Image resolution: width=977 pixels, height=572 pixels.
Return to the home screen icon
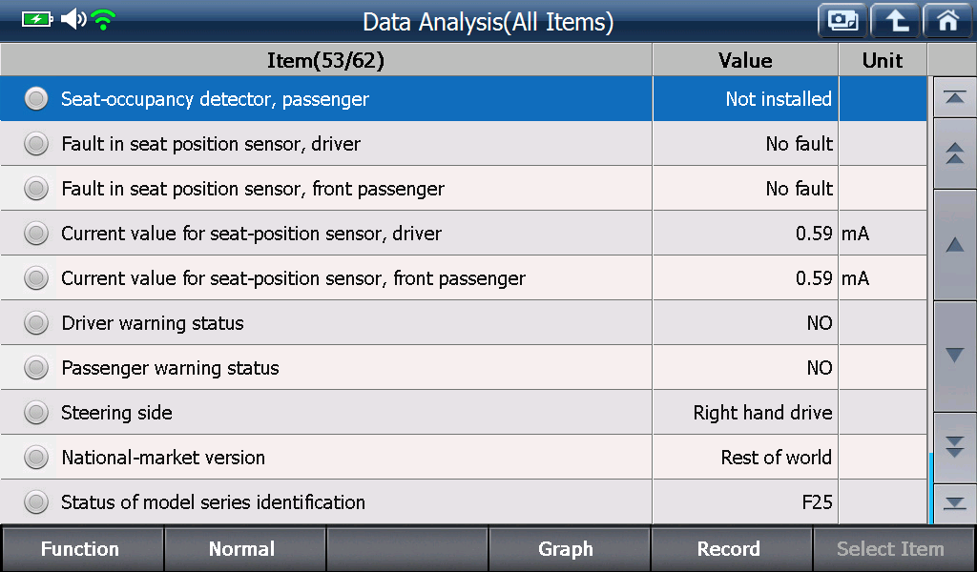point(947,21)
